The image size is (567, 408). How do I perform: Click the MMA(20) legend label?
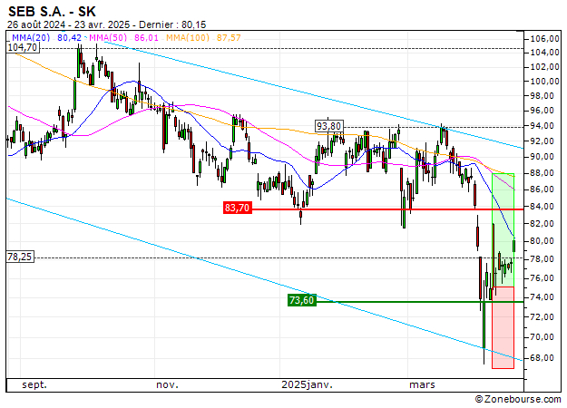31,37
